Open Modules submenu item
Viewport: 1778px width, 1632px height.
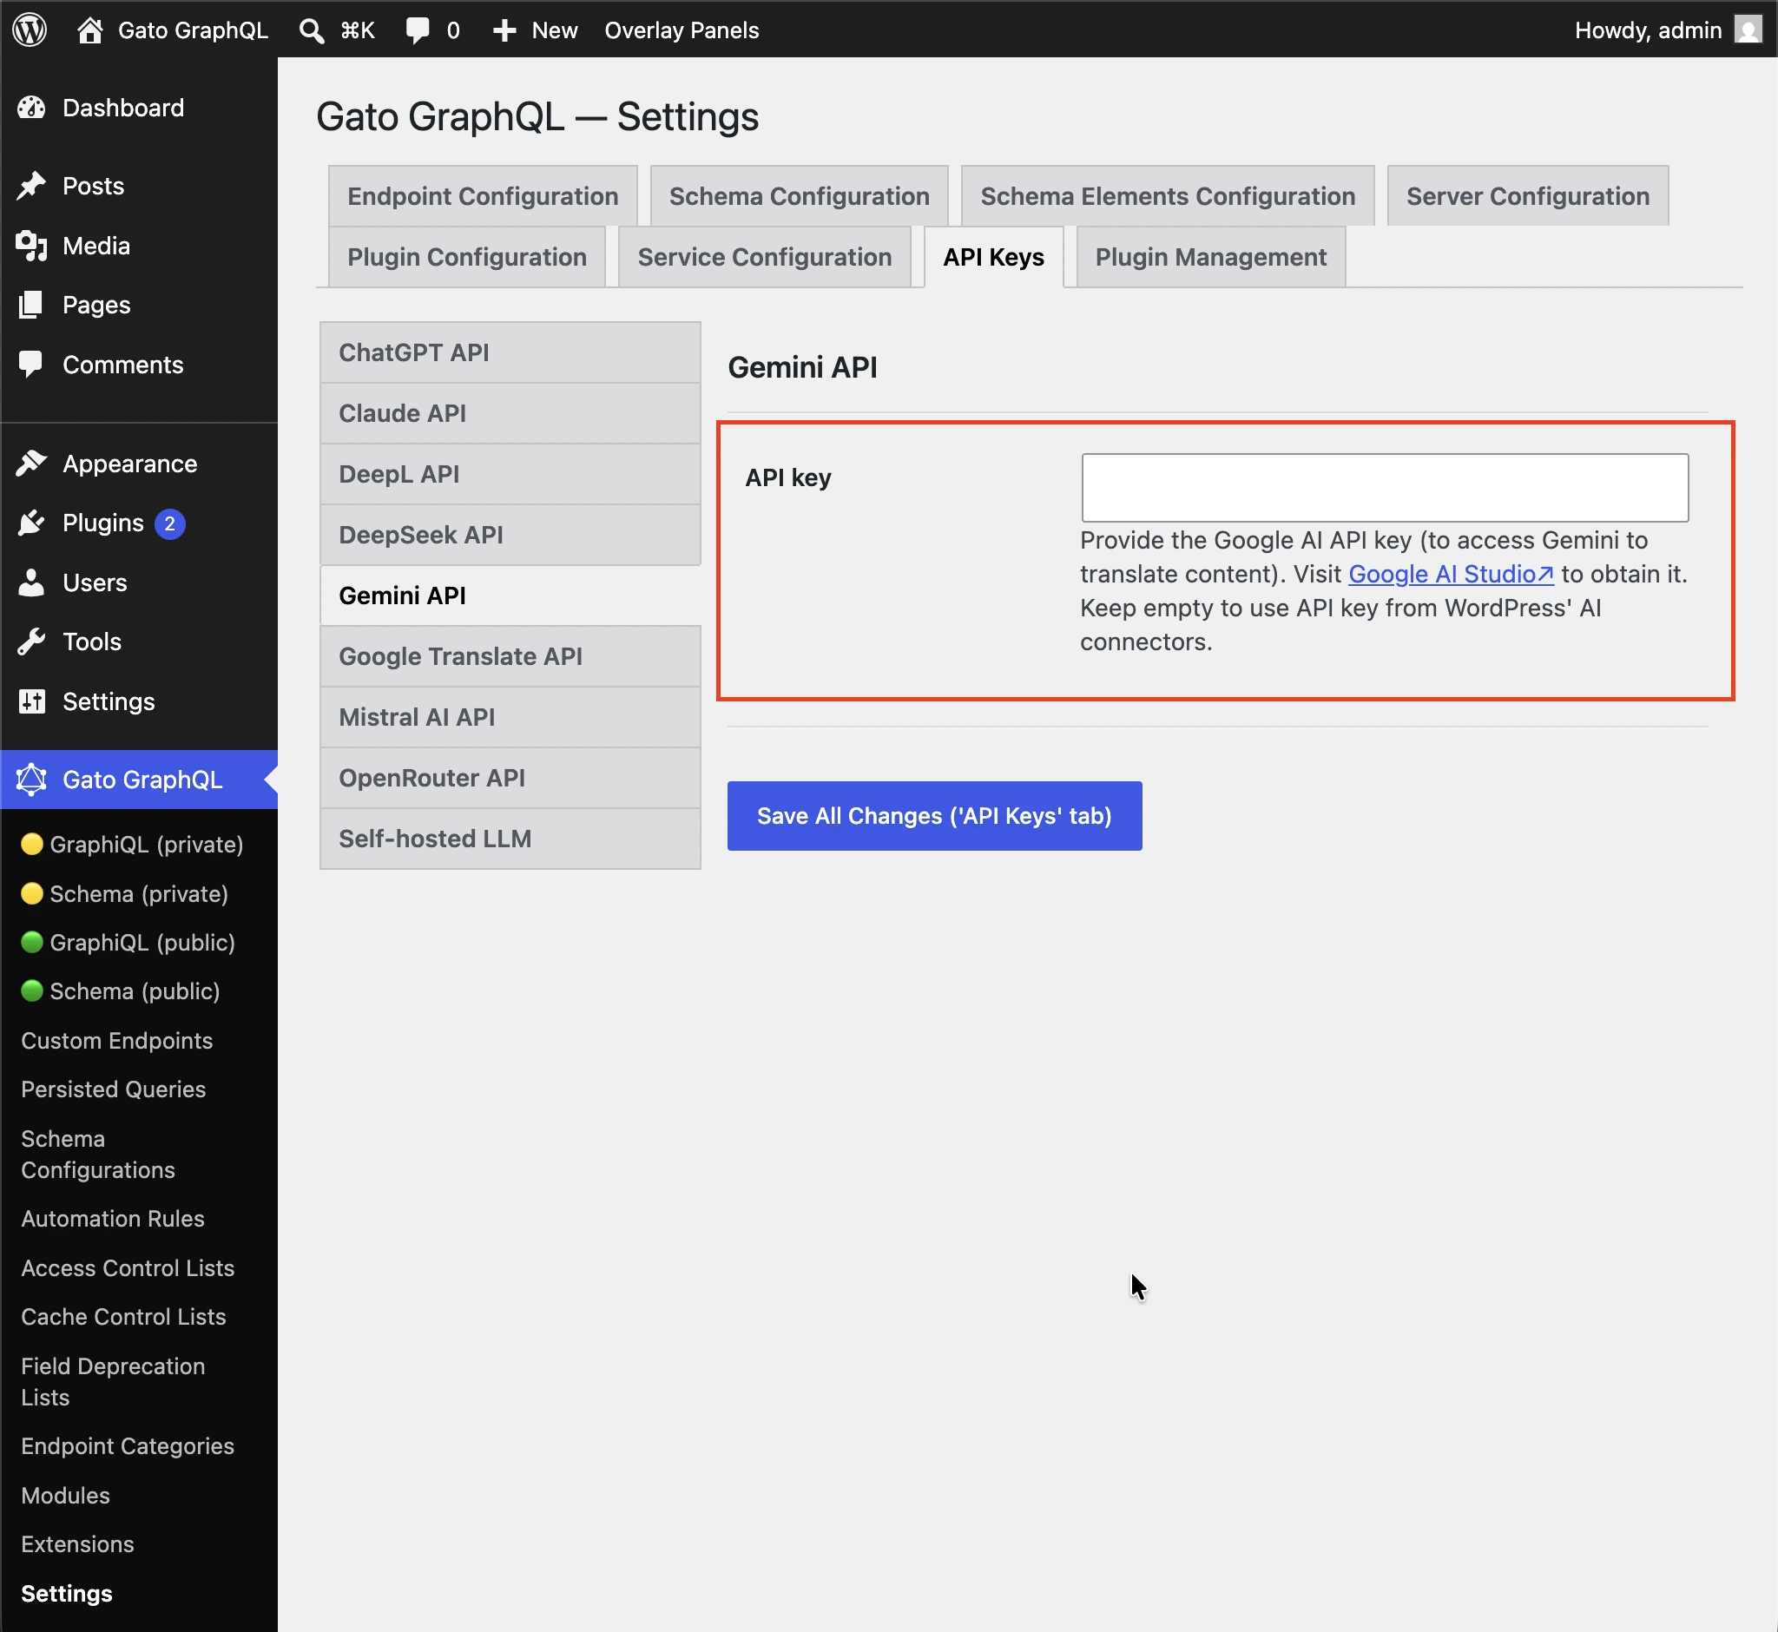[65, 1495]
